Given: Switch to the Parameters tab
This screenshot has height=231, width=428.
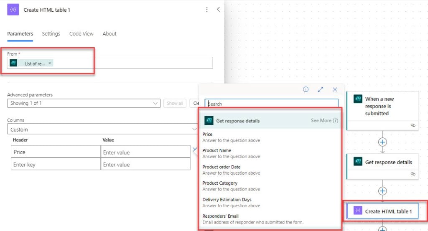Looking at the screenshot, I should pos(20,33).
